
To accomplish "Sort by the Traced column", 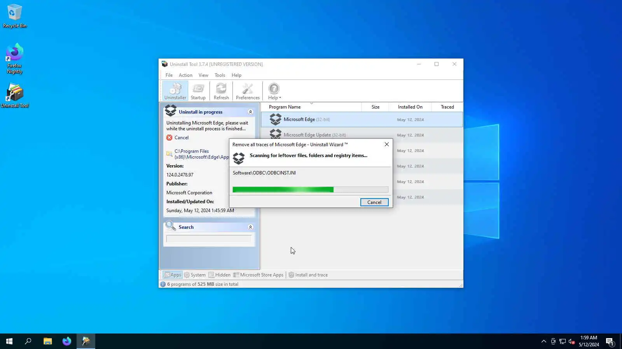I will [x=447, y=107].
